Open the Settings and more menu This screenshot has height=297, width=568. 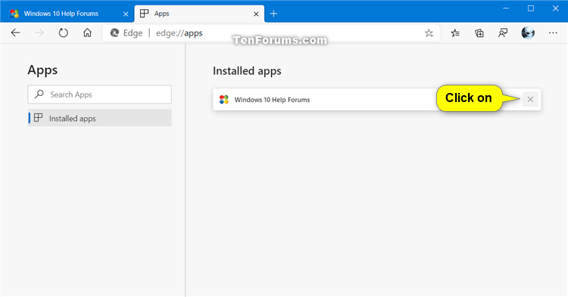(553, 33)
